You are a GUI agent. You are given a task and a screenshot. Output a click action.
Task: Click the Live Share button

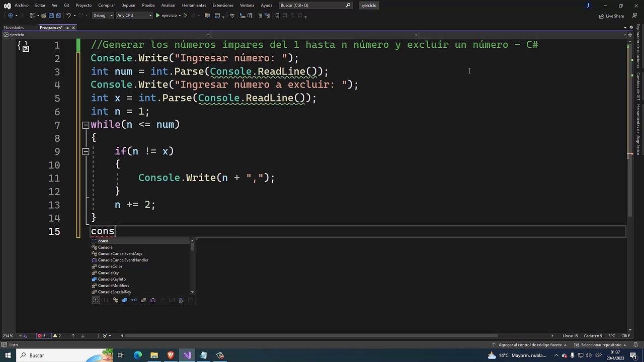[x=611, y=16]
